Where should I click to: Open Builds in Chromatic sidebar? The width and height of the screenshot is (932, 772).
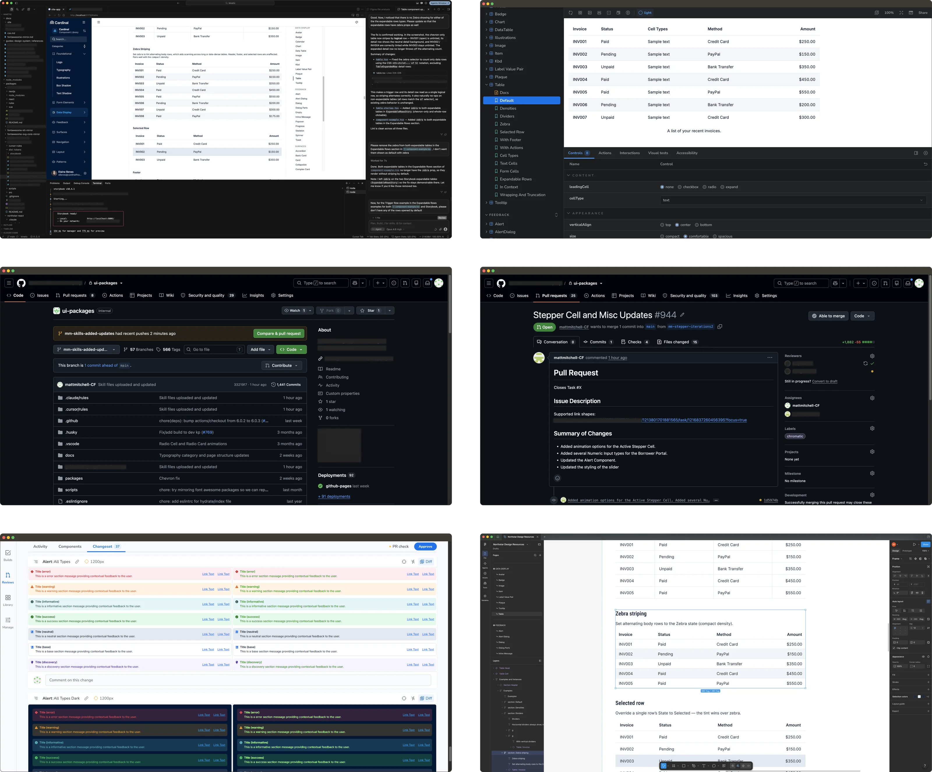[8, 555]
